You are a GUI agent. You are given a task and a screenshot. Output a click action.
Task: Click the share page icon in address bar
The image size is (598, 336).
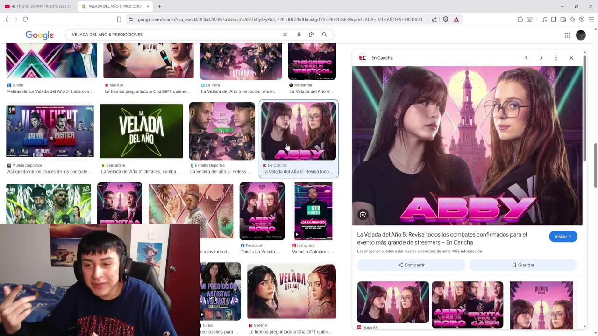point(434,20)
